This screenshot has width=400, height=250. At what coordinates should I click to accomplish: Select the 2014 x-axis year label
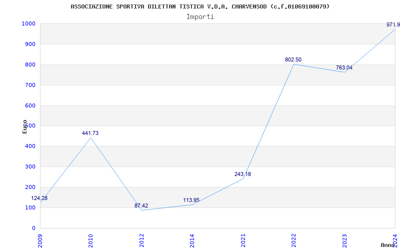pyautogui.click(x=192, y=240)
